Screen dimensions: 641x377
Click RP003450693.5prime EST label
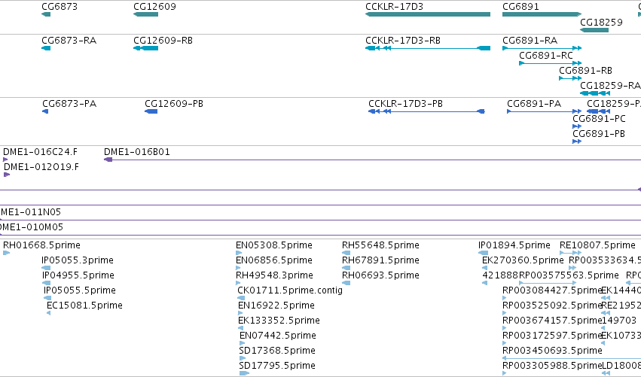pos(552,351)
